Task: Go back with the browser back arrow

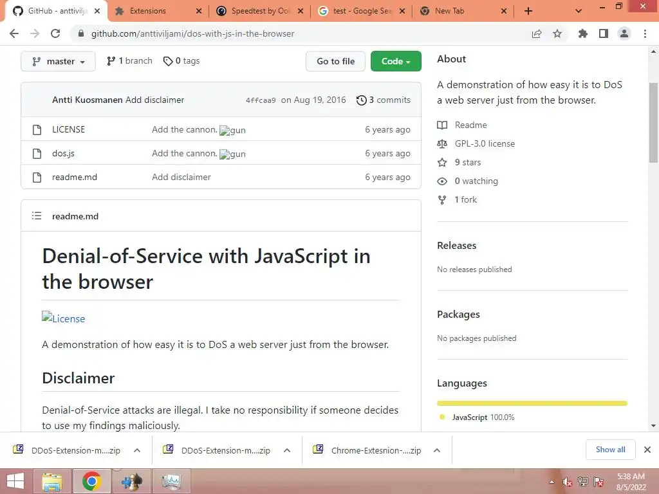Action: [x=14, y=33]
